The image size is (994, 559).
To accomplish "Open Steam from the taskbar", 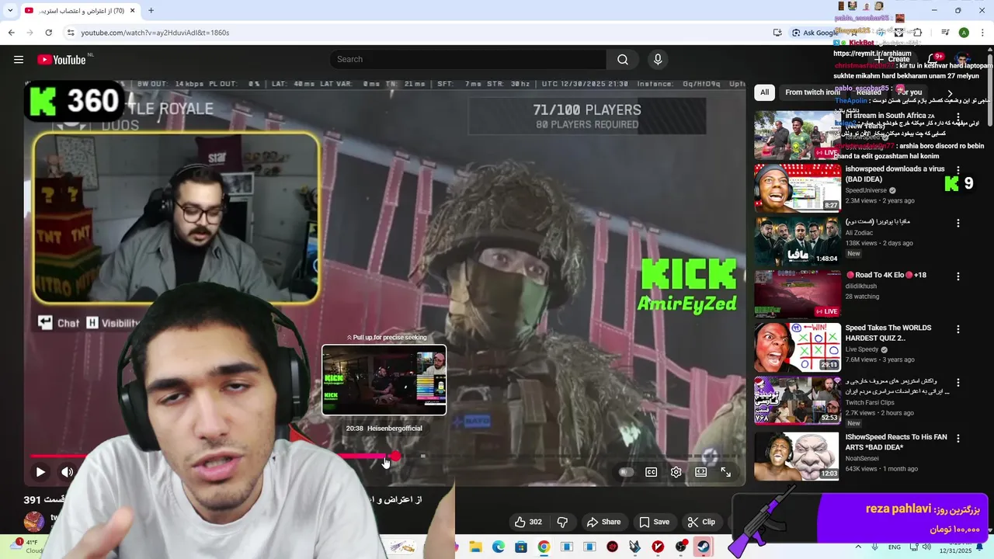I will (704, 547).
